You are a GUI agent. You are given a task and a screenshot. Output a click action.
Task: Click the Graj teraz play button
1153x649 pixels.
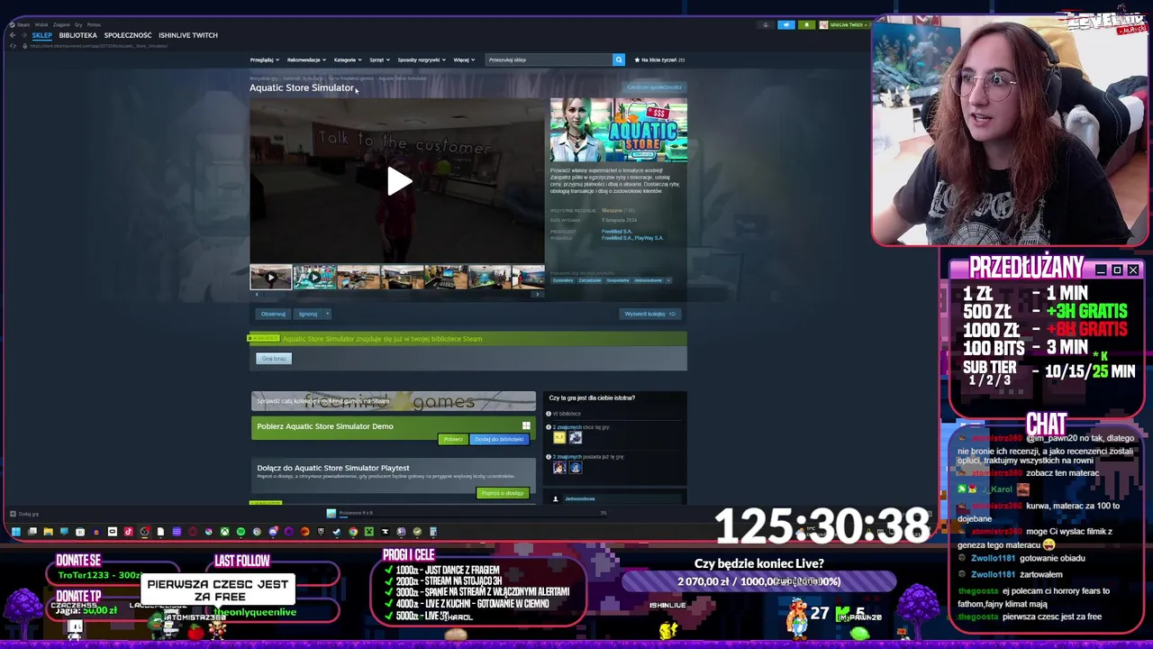click(x=274, y=359)
